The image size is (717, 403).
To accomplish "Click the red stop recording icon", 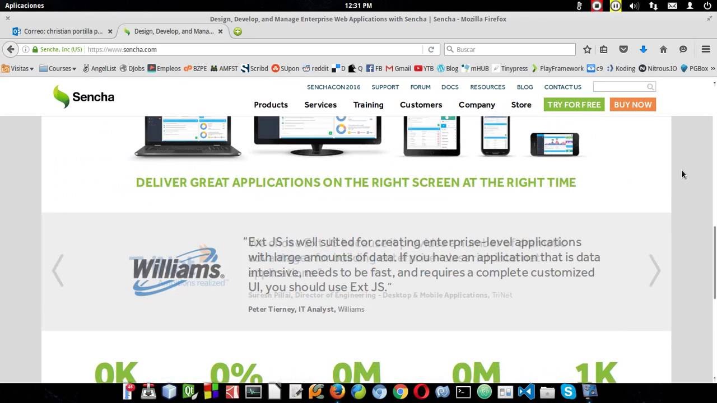I will click(597, 6).
